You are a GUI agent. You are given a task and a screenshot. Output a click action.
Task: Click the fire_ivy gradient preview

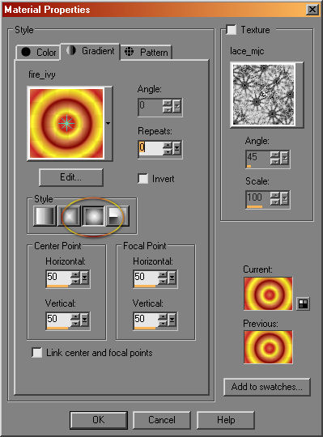click(x=66, y=123)
